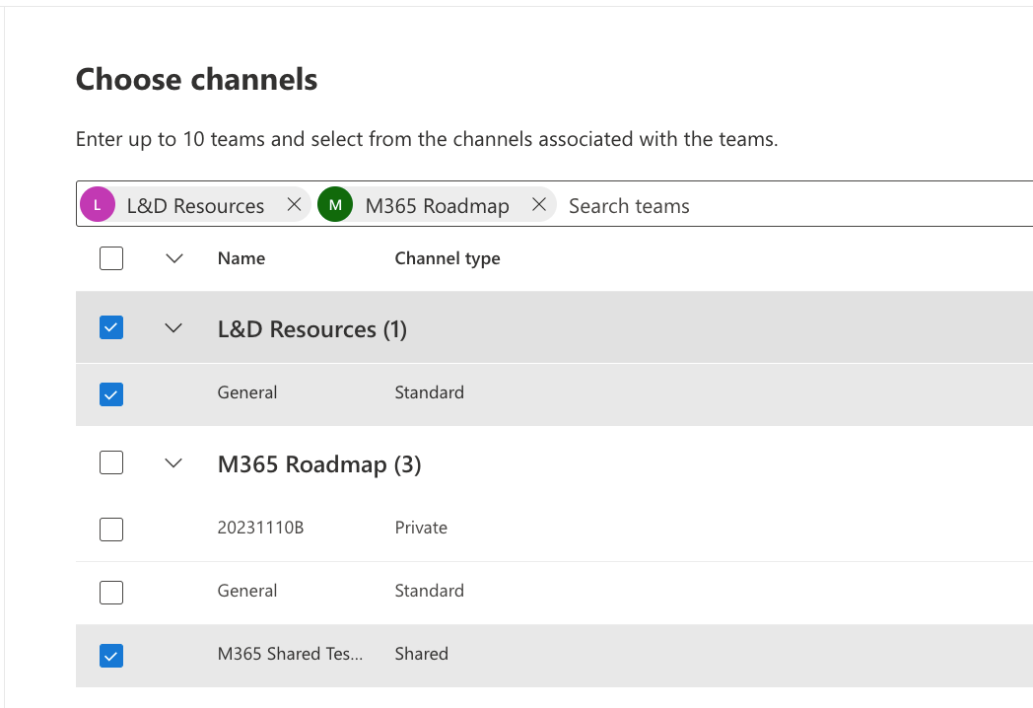Uncheck the General channel under L&D Resources
Image resolution: width=1033 pixels, height=708 pixels.
[x=111, y=394]
